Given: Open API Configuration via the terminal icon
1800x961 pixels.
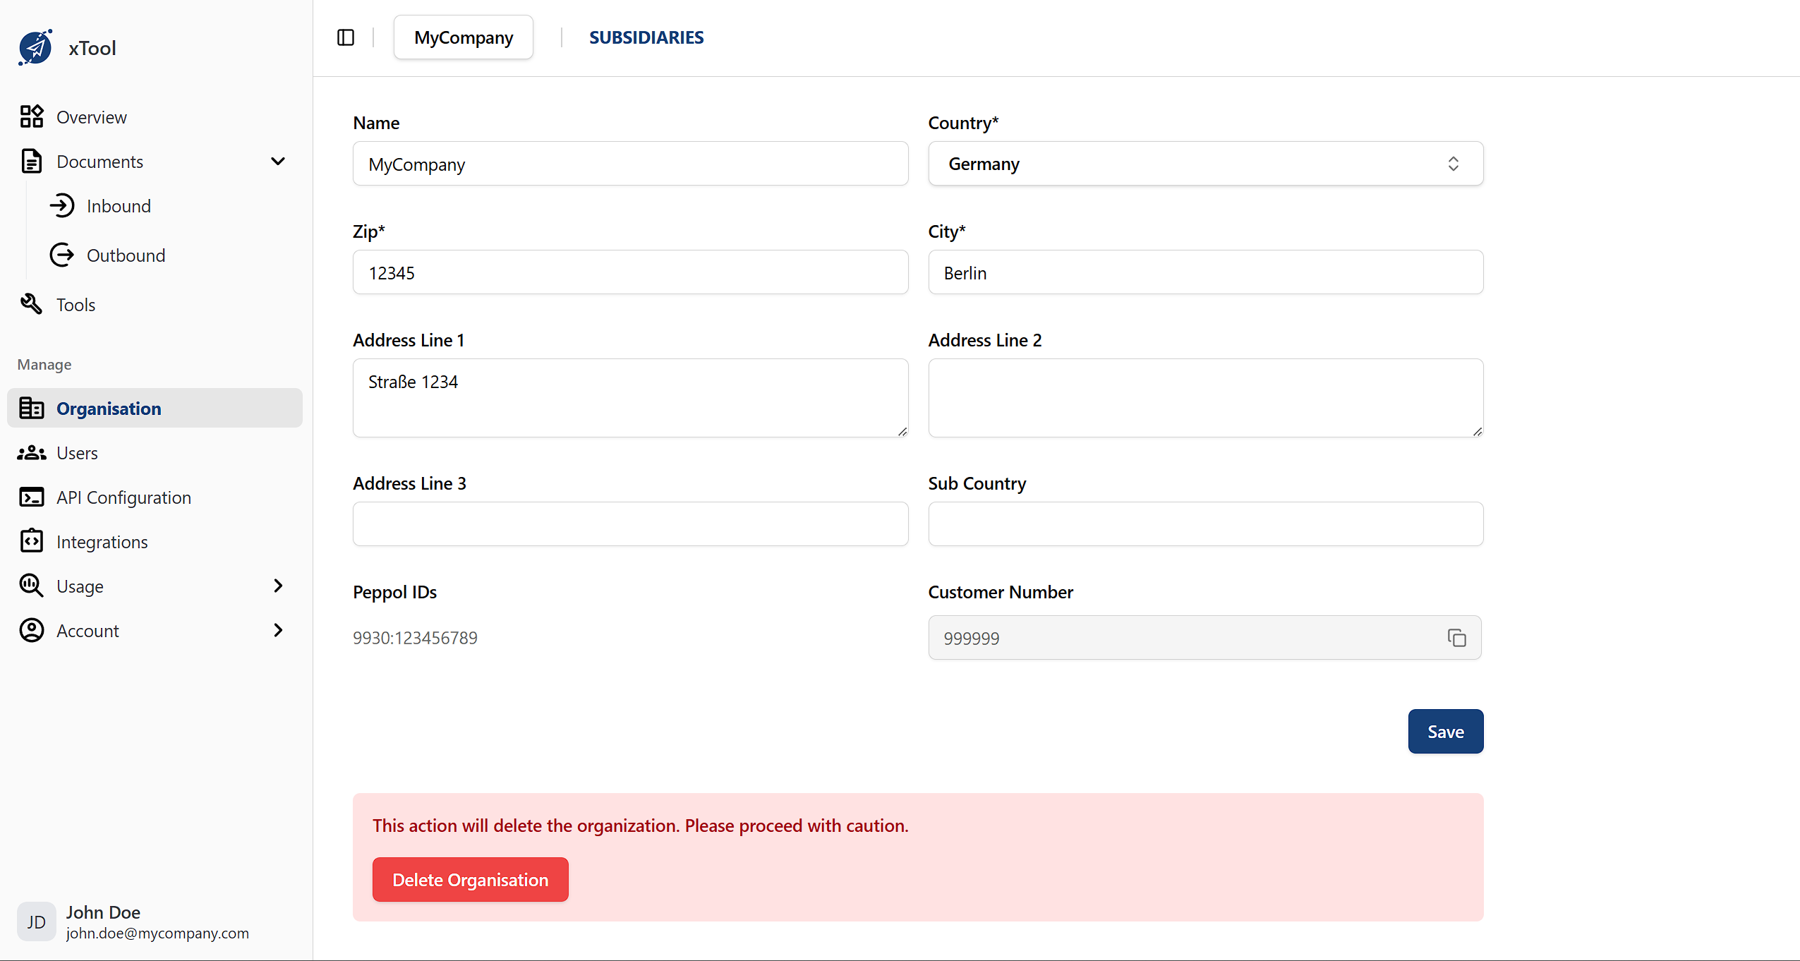Looking at the screenshot, I should [x=31, y=497].
